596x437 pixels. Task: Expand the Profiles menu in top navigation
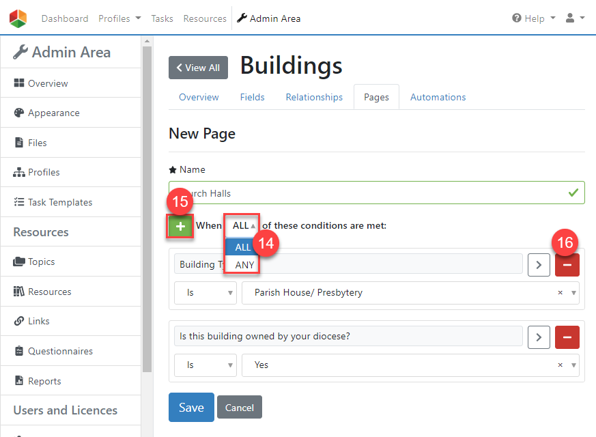(x=119, y=18)
